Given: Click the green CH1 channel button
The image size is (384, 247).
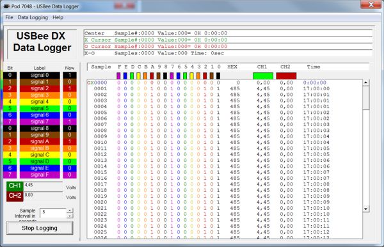Looking at the screenshot, I should tap(15, 186).
